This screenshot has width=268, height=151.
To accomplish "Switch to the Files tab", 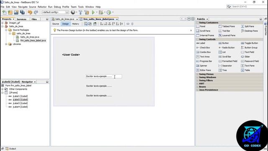I will pyautogui.click(x=34, y=19).
